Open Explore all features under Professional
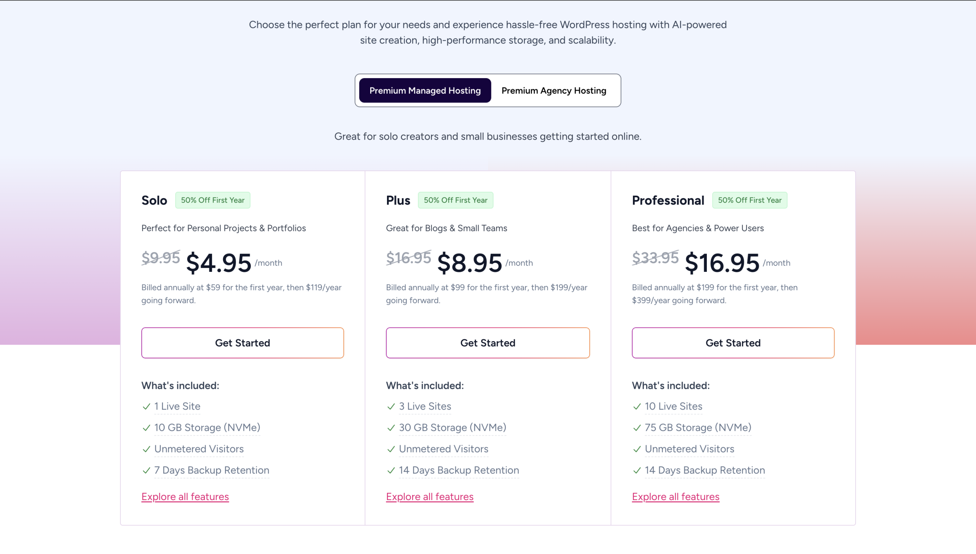The width and height of the screenshot is (976, 554). [x=676, y=496]
